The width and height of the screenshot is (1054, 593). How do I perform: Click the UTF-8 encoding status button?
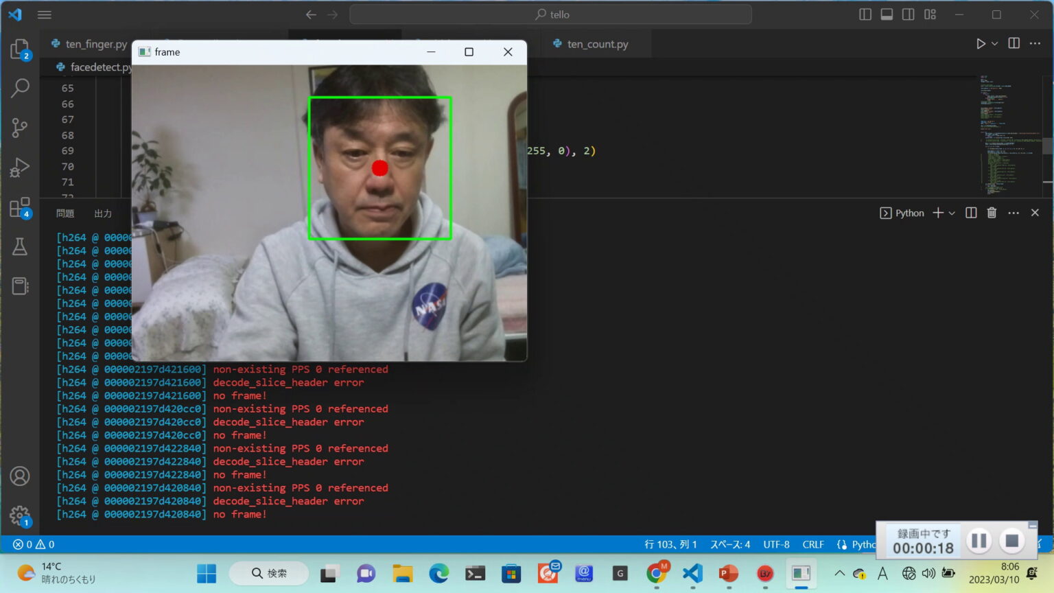pyautogui.click(x=776, y=544)
